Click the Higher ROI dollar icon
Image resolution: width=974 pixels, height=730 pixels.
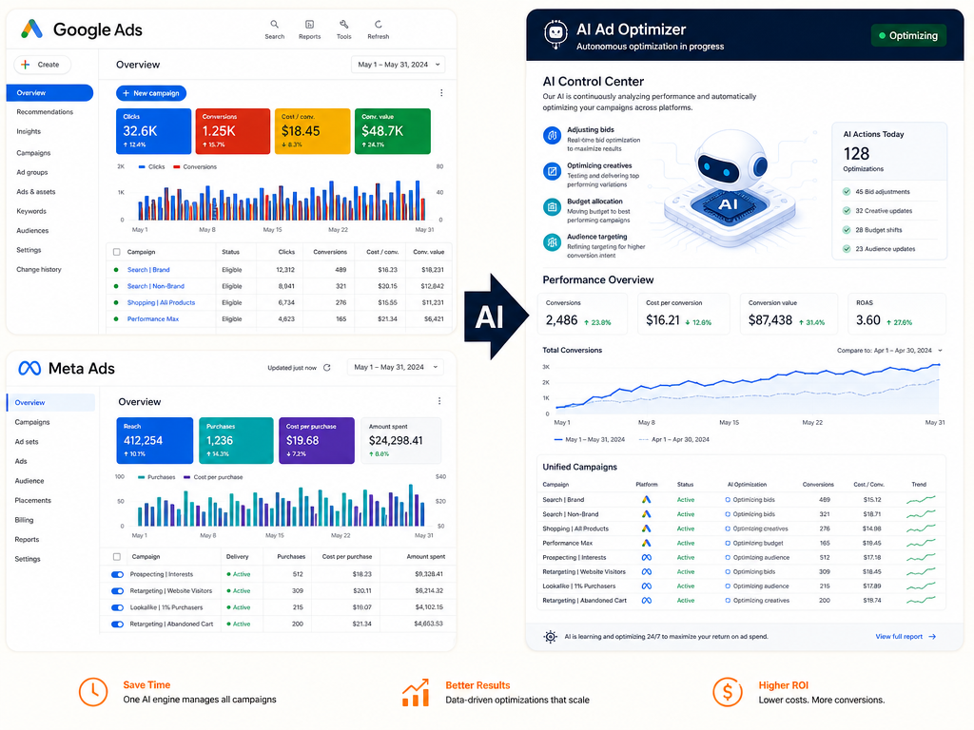(x=728, y=692)
